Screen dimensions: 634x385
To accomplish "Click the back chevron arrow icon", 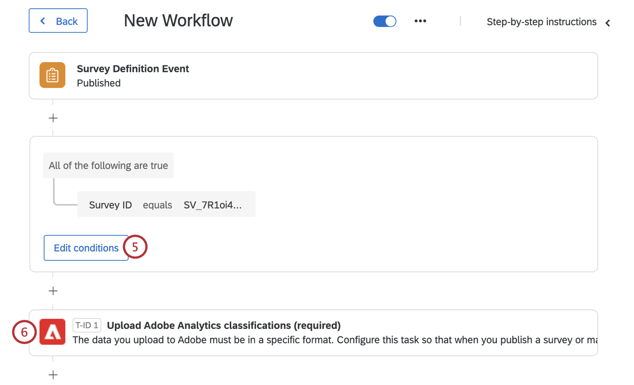I will click(43, 20).
